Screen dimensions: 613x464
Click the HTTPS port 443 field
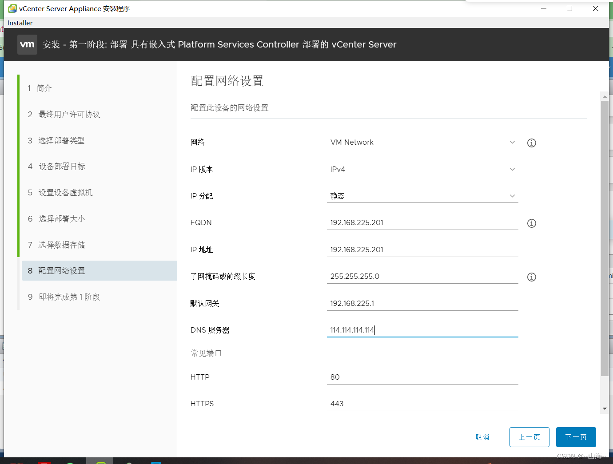point(422,404)
